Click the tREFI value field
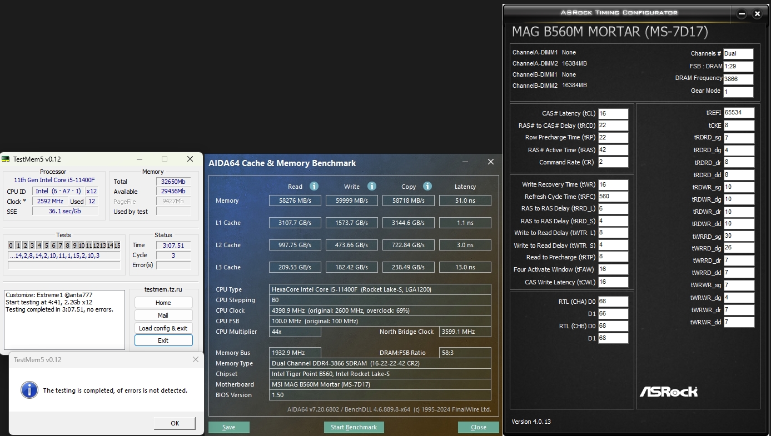 (739, 113)
